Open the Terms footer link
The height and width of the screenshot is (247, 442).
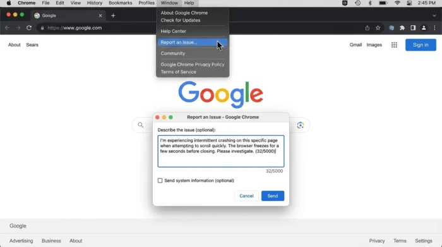click(x=400, y=241)
